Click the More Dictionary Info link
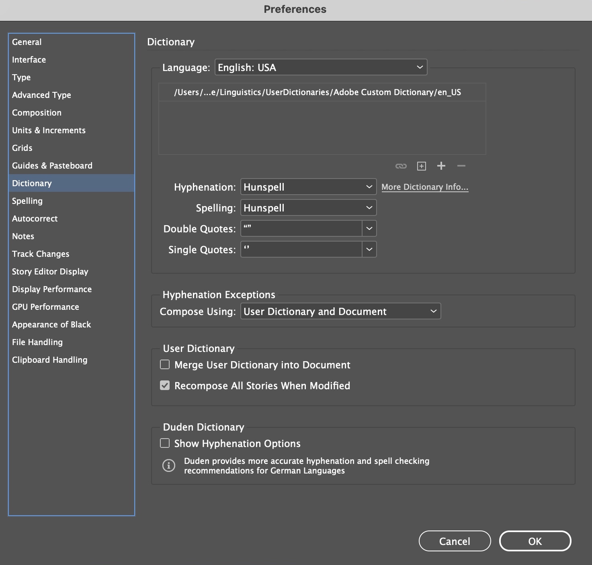 click(425, 187)
